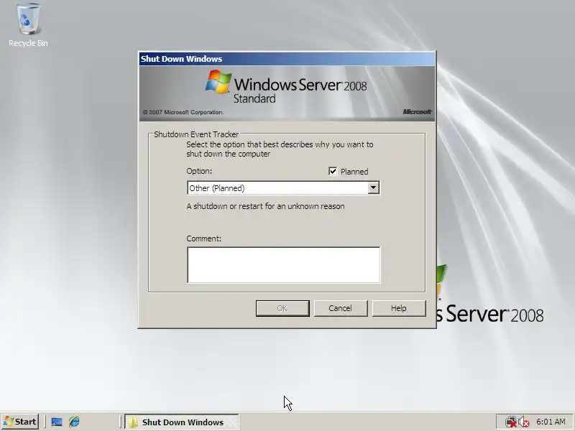Click the Show Desktop quick launch icon
The image size is (575, 431).
pyautogui.click(x=57, y=422)
